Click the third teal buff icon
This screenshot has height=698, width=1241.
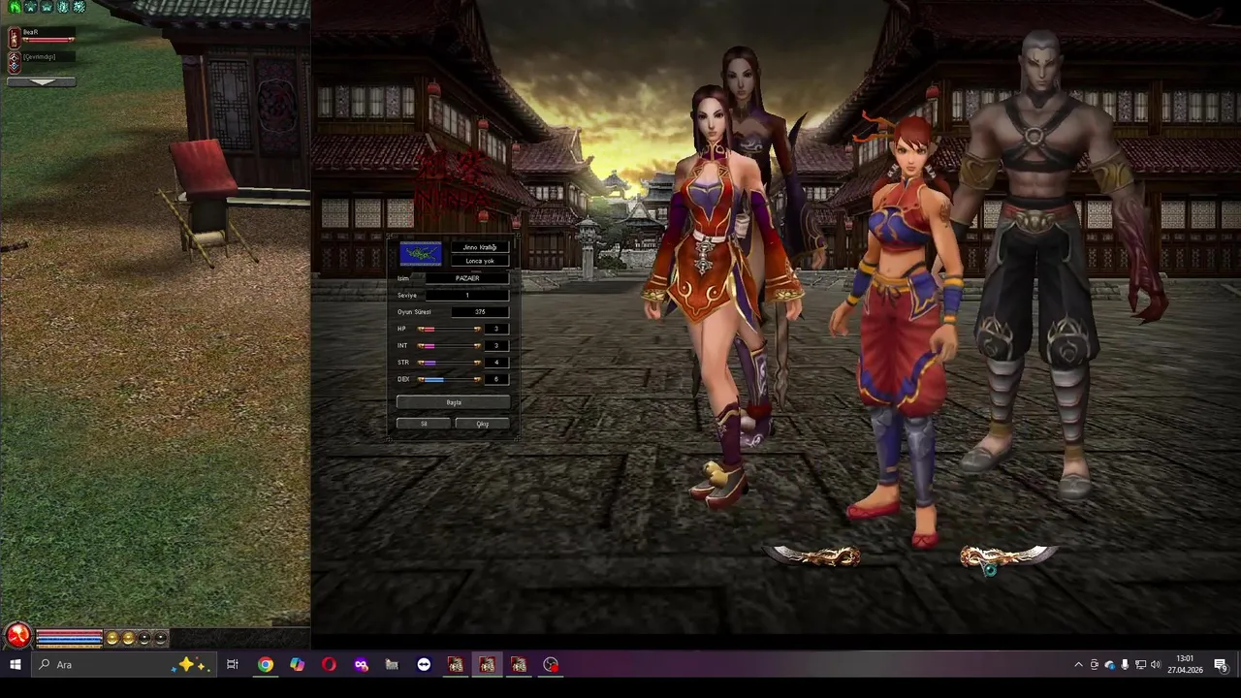pos(47,7)
